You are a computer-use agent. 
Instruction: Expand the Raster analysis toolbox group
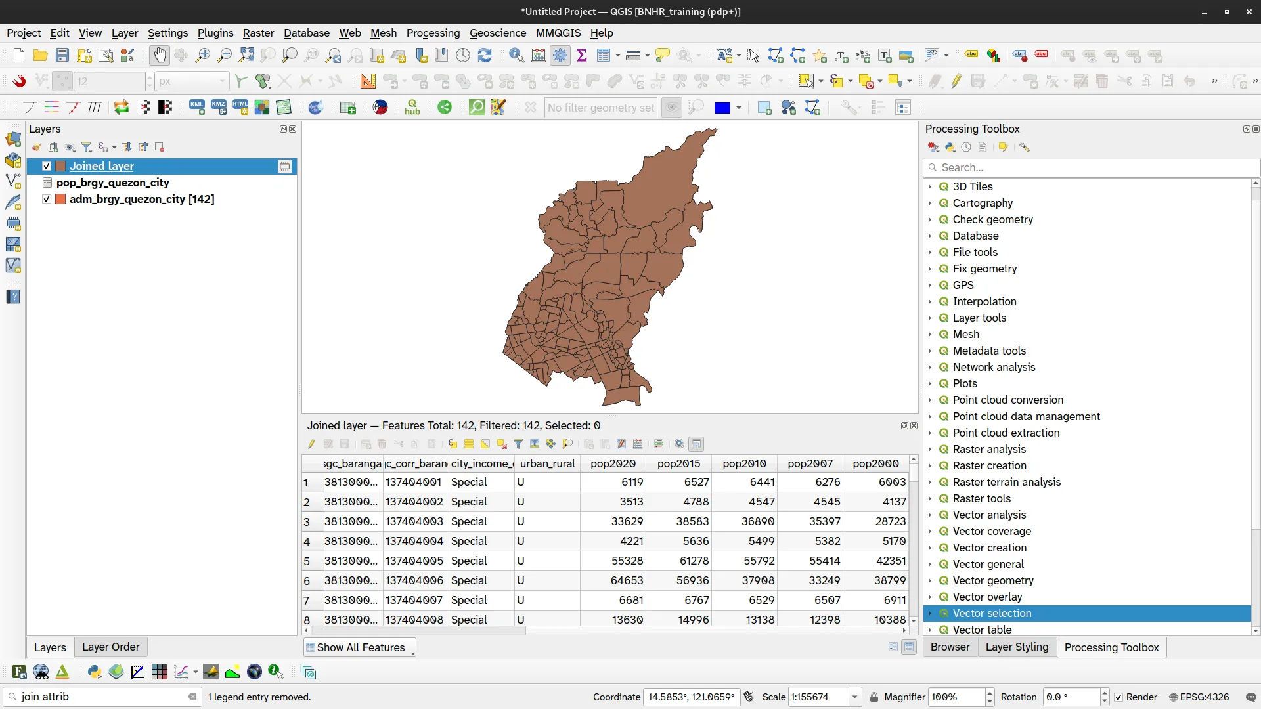coord(930,449)
